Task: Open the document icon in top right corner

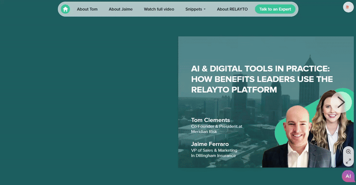Action: point(348,7)
